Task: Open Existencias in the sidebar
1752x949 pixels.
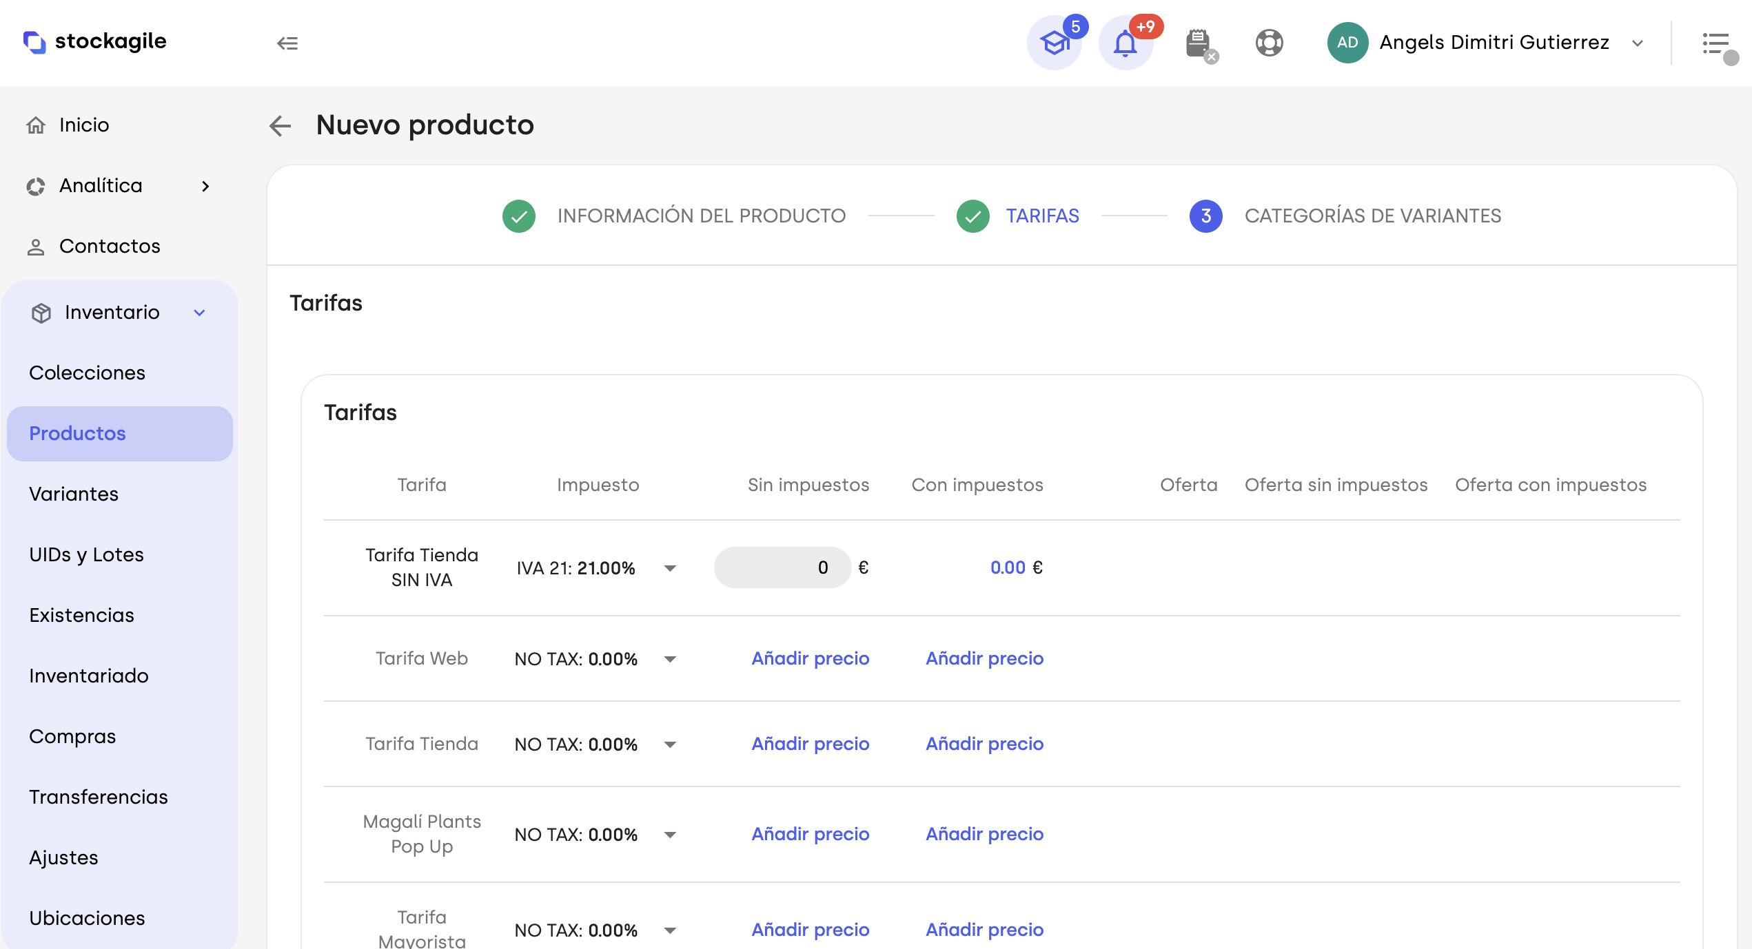Action: [82, 616]
